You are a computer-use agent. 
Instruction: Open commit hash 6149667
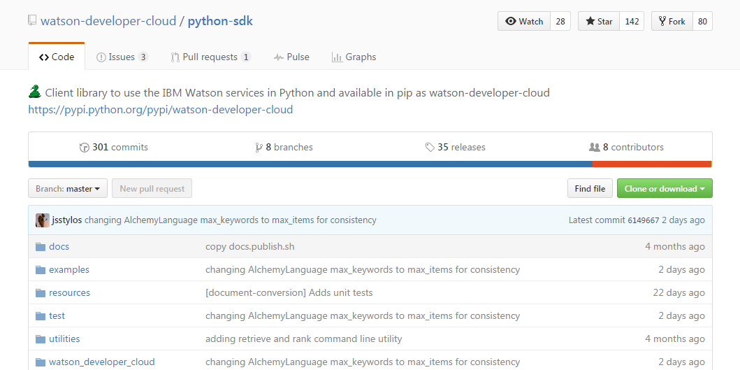(643, 220)
